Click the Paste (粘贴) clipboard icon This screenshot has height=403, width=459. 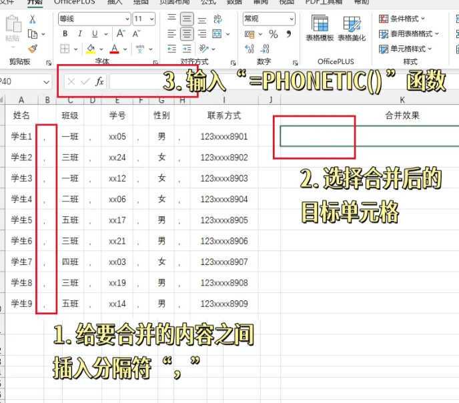coord(13,24)
